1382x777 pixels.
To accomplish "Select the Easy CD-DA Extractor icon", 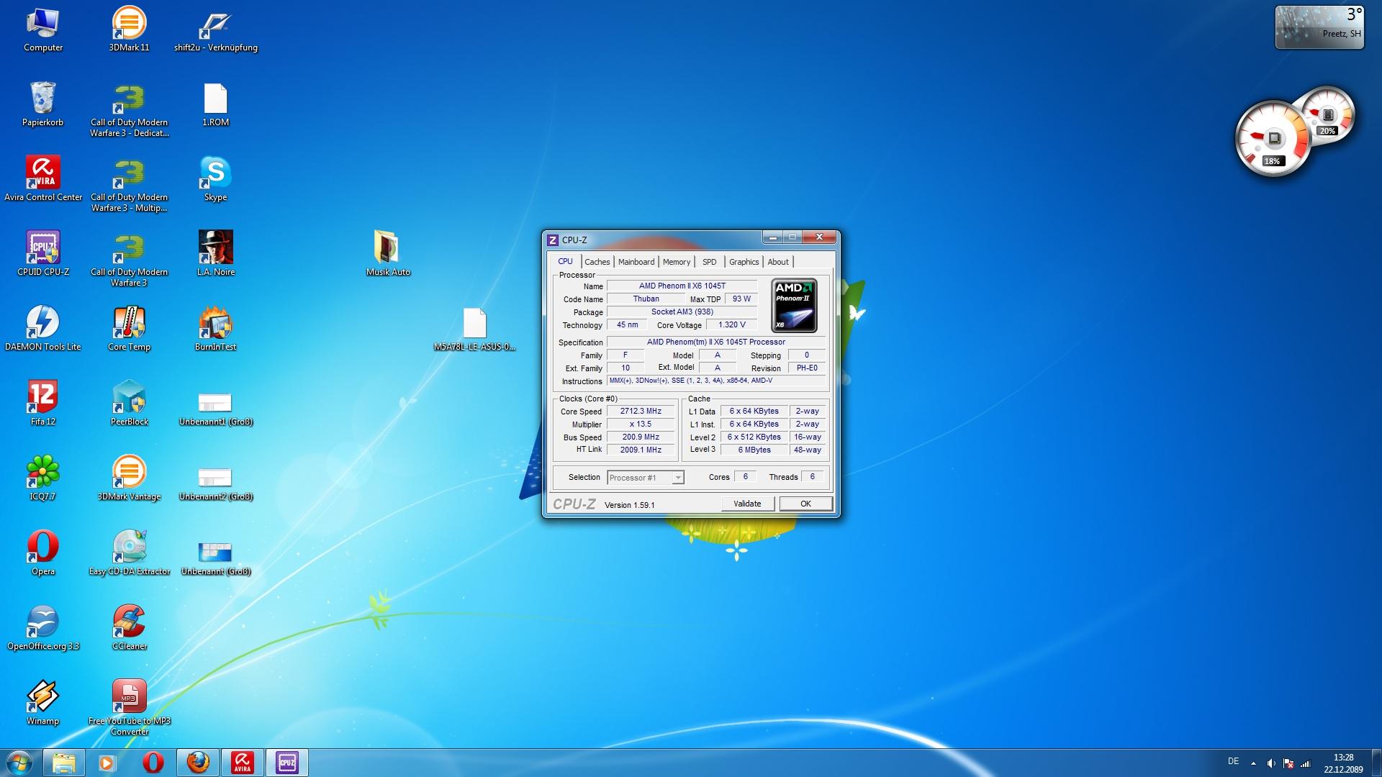I will [130, 553].
